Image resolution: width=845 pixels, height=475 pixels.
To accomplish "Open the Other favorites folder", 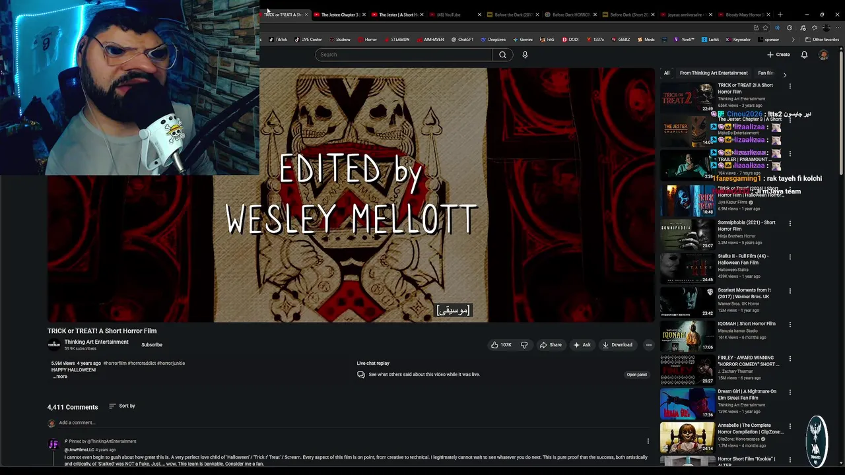I will click(x=823, y=40).
